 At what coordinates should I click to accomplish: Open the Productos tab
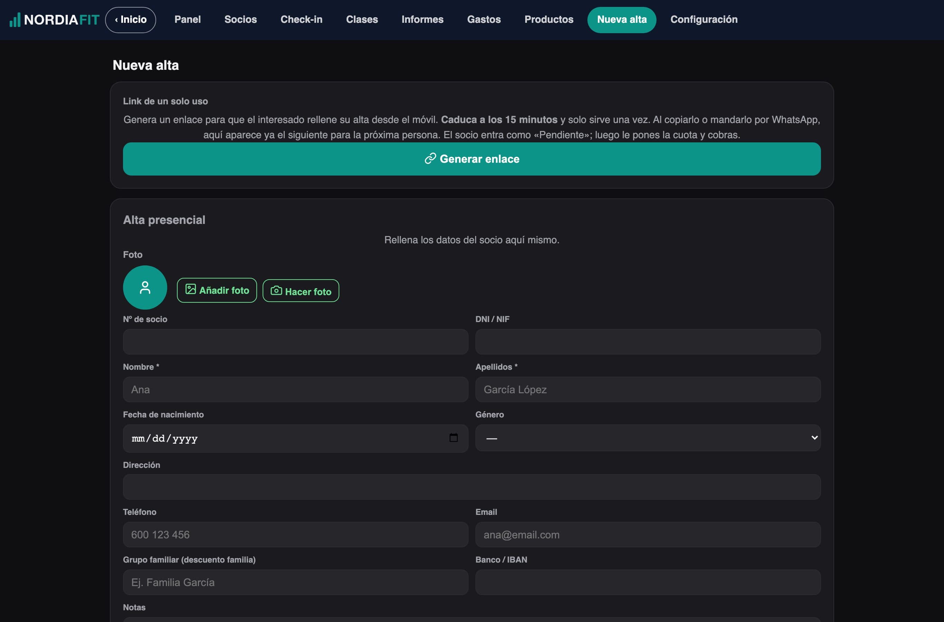549,20
